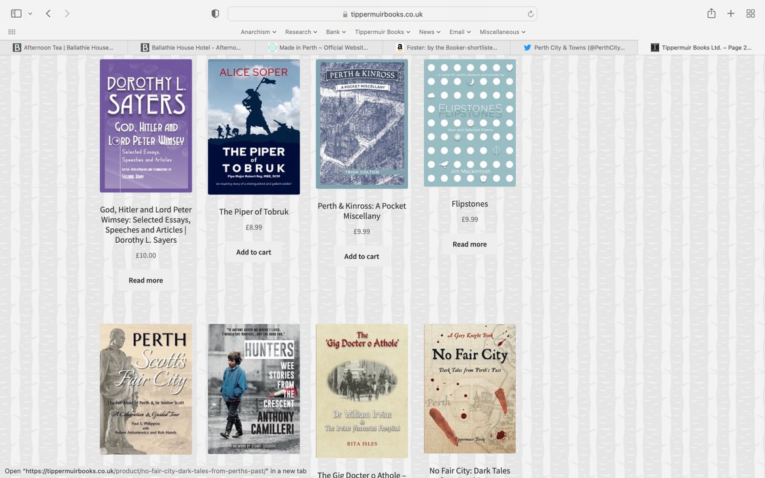Expand the Anarchism bookmarks folder
765x478 pixels.
pos(258,32)
